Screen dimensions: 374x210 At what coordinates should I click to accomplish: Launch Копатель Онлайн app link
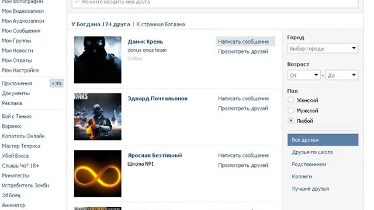coord(23,136)
